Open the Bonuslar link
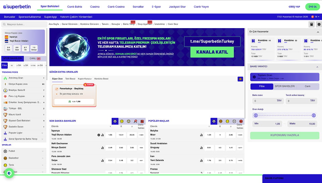This screenshot has width=322, height=183. coord(10,17)
